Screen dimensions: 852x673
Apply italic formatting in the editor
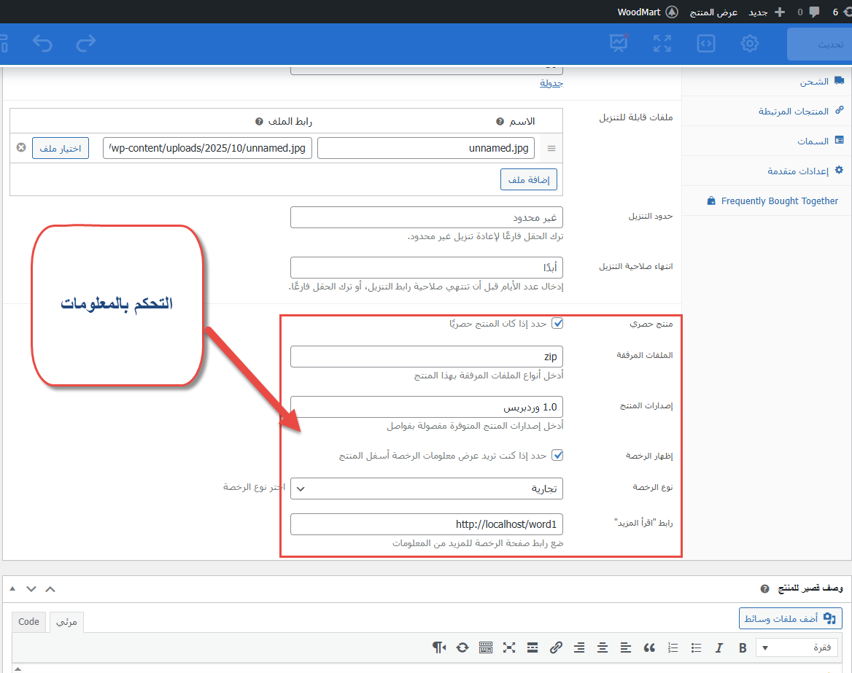pyautogui.click(x=719, y=647)
